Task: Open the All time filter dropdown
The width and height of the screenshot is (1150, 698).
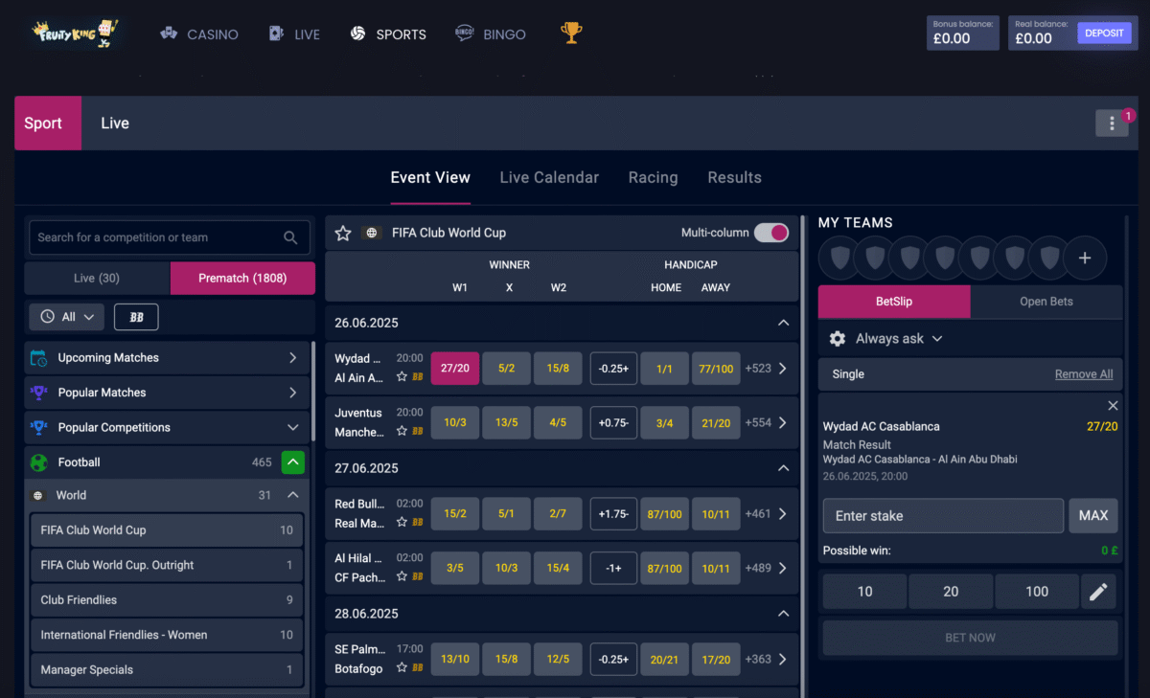Action: [67, 317]
